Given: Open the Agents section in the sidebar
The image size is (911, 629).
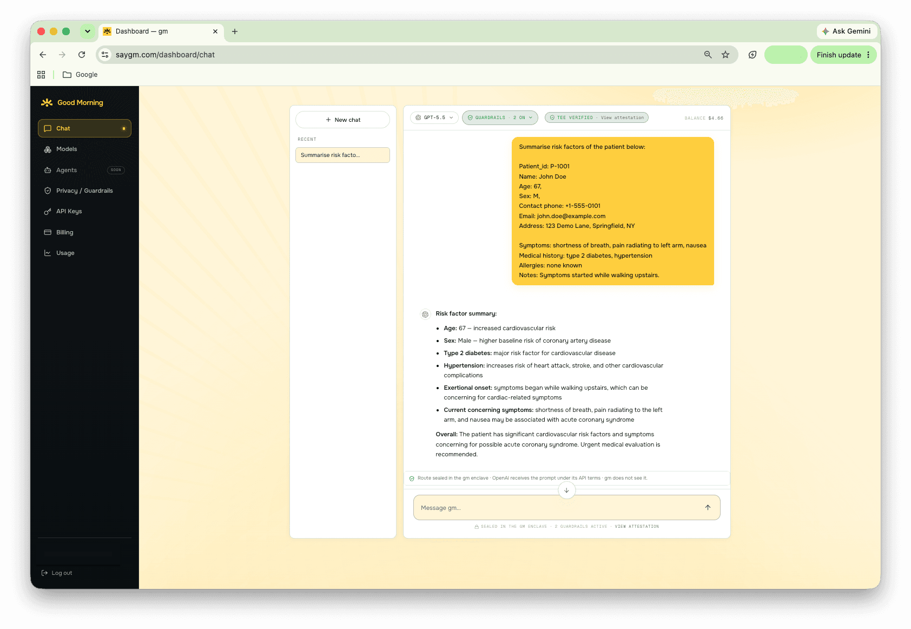Looking at the screenshot, I should pyautogui.click(x=84, y=170).
